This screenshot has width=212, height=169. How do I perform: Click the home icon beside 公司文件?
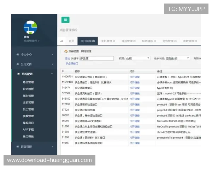pyautogui.click(x=18, y=64)
